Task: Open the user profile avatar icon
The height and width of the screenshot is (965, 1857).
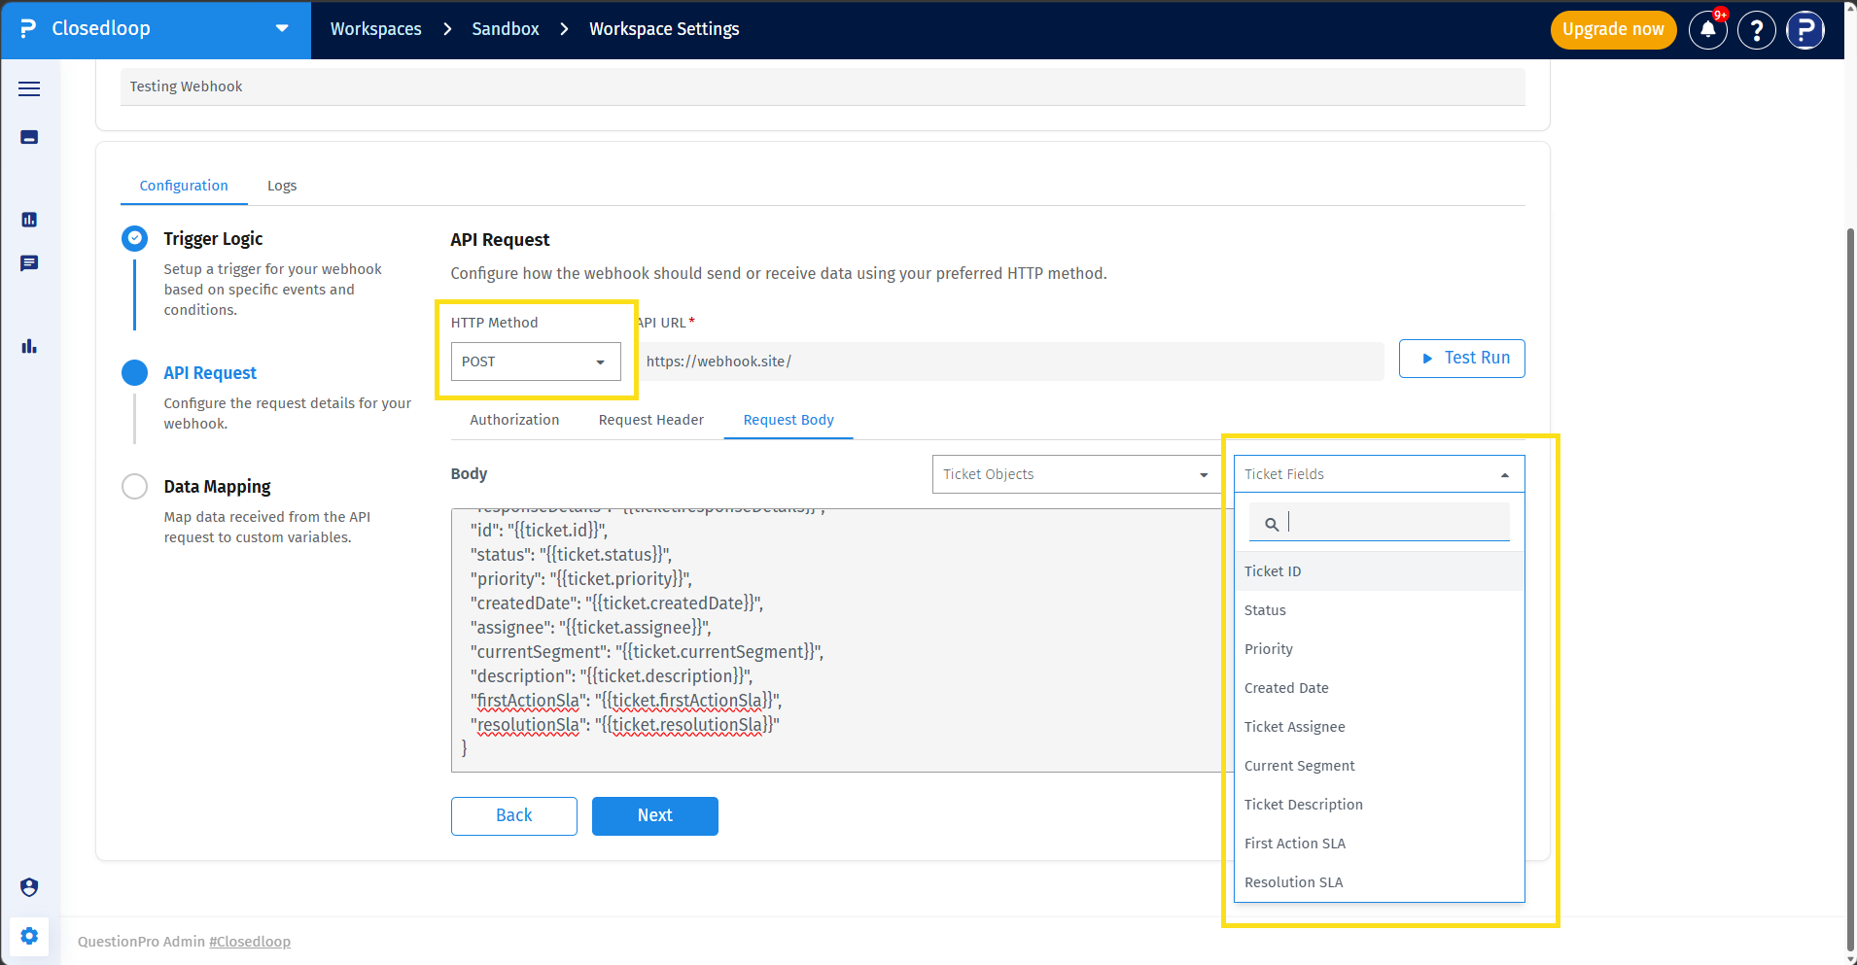Action: pos(1805,30)
